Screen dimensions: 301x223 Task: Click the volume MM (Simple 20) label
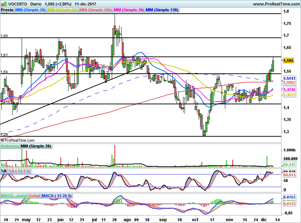36,146
